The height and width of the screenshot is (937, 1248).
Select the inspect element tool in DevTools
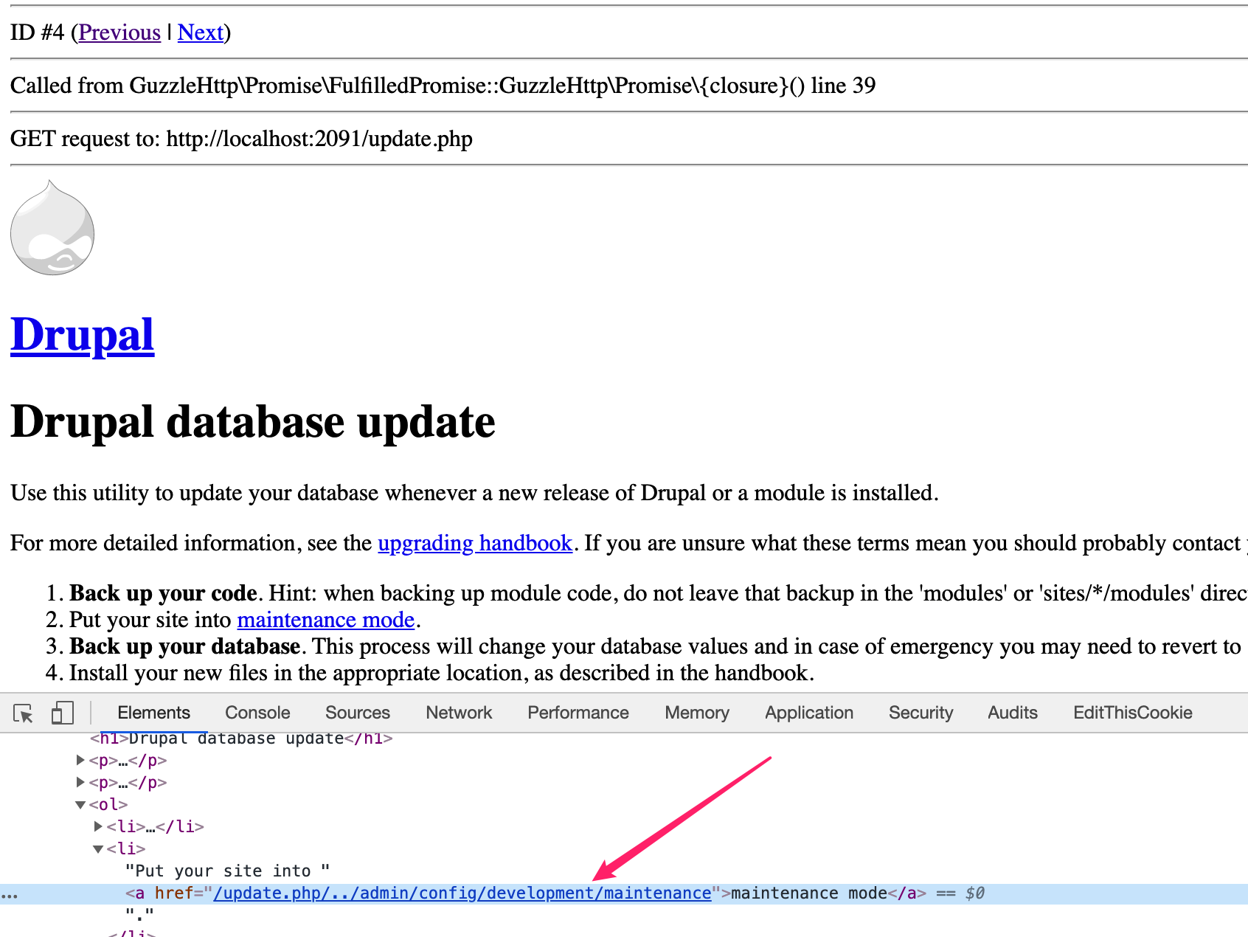22,714
